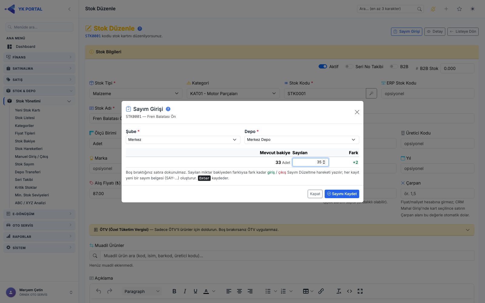Collapse sidebar with the left chevron

[x=69, y=9]
